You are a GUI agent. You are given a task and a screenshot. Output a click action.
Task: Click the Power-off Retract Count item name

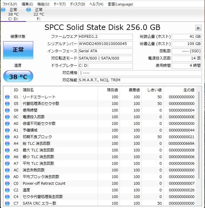[44, 184]
